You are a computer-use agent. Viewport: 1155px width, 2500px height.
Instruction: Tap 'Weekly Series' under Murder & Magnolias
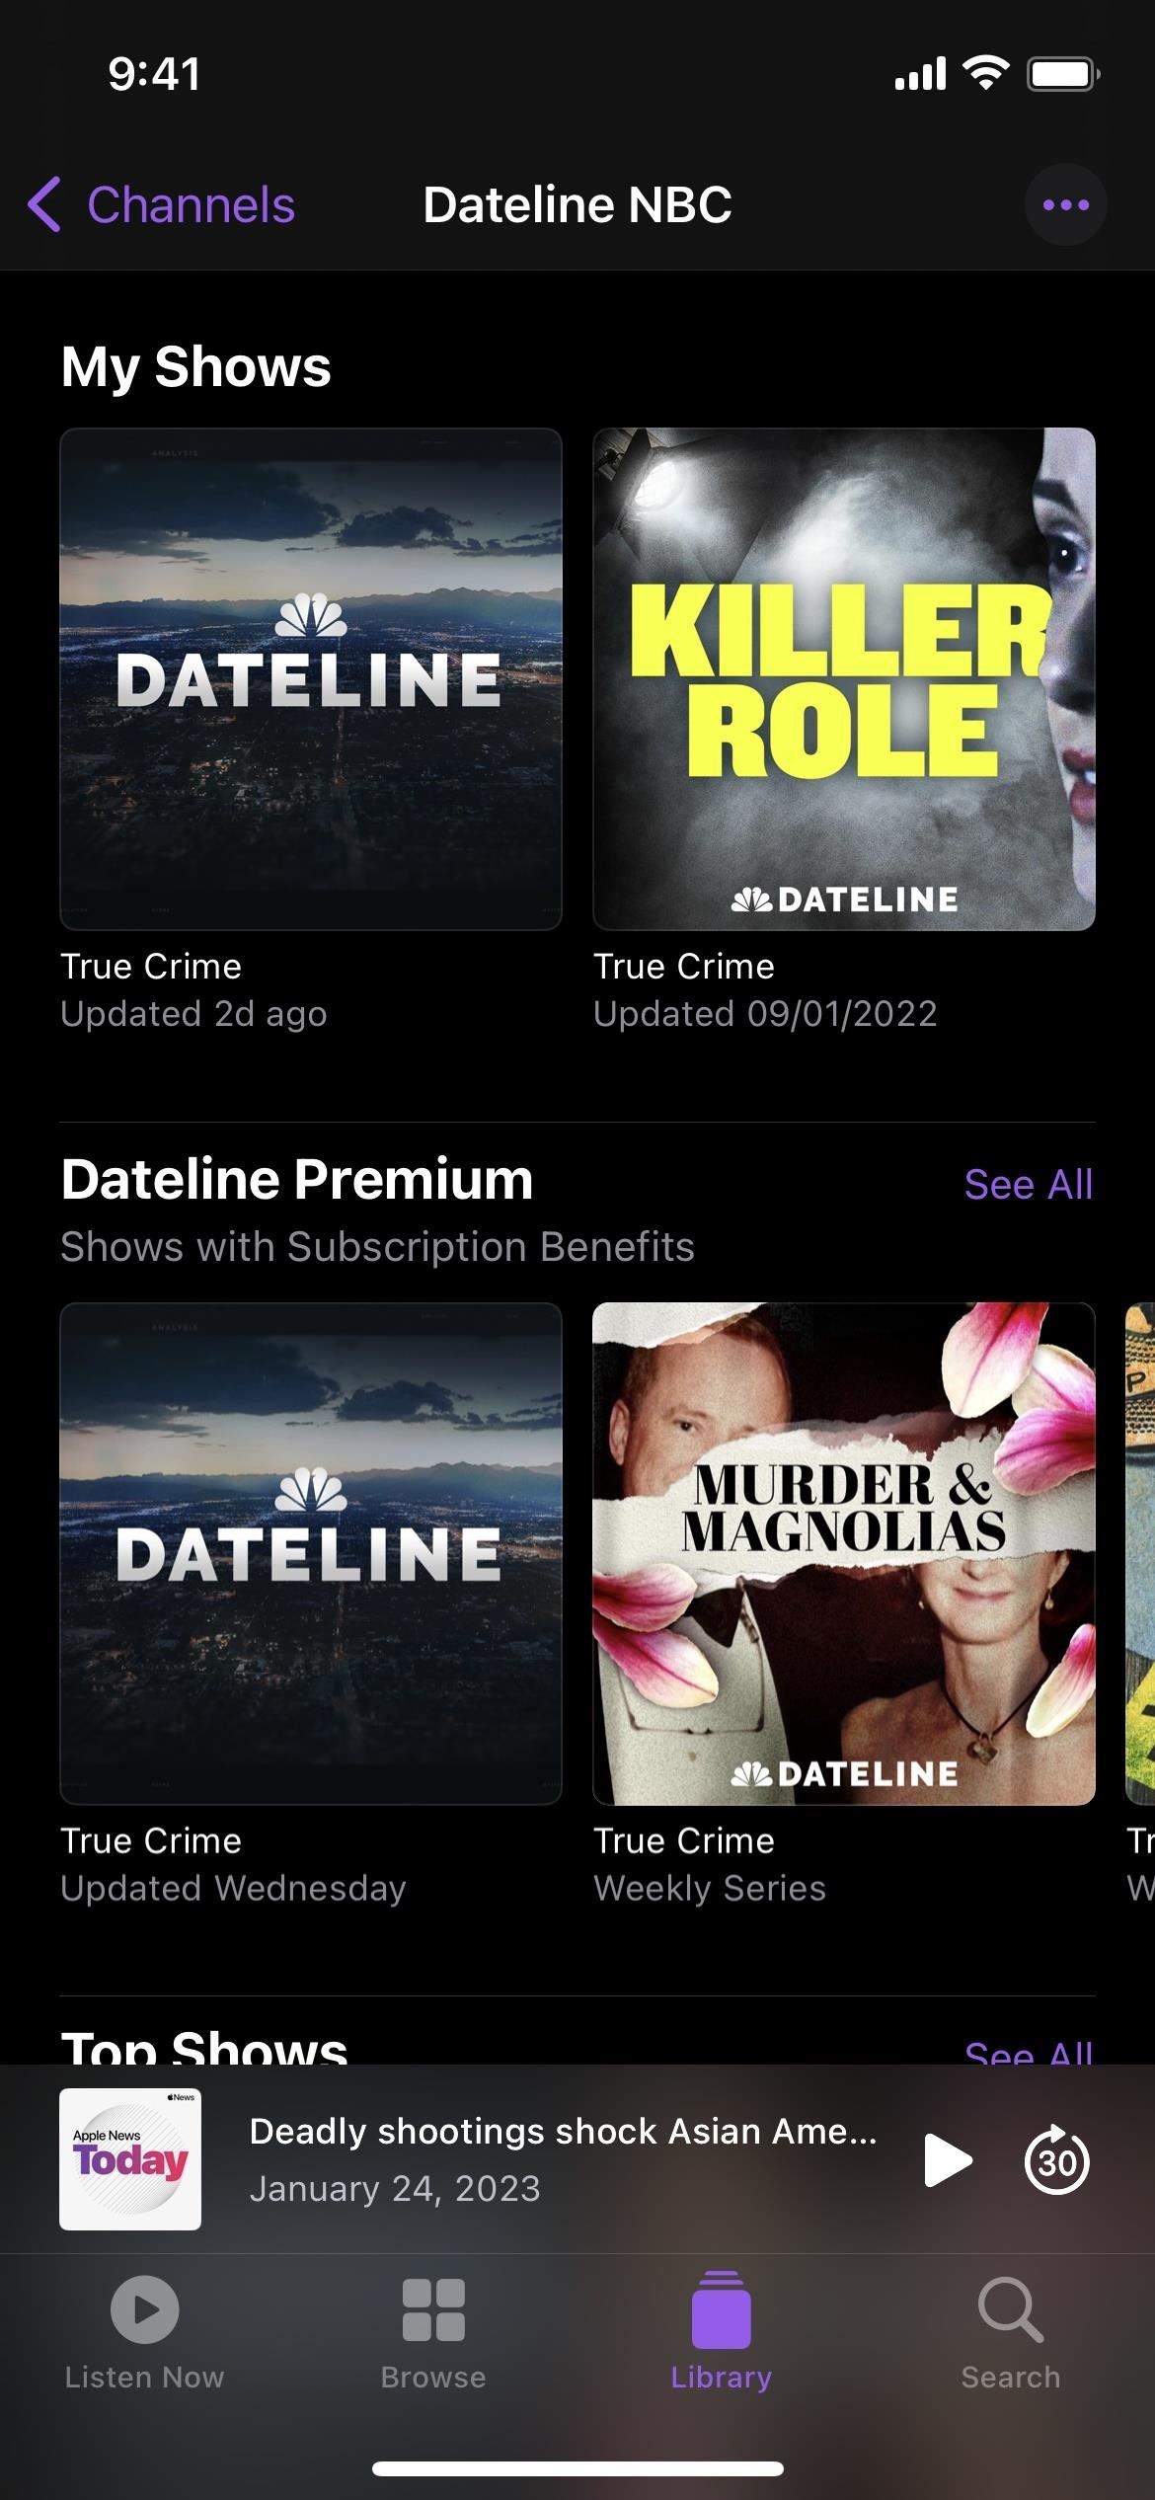[710, 1889]
